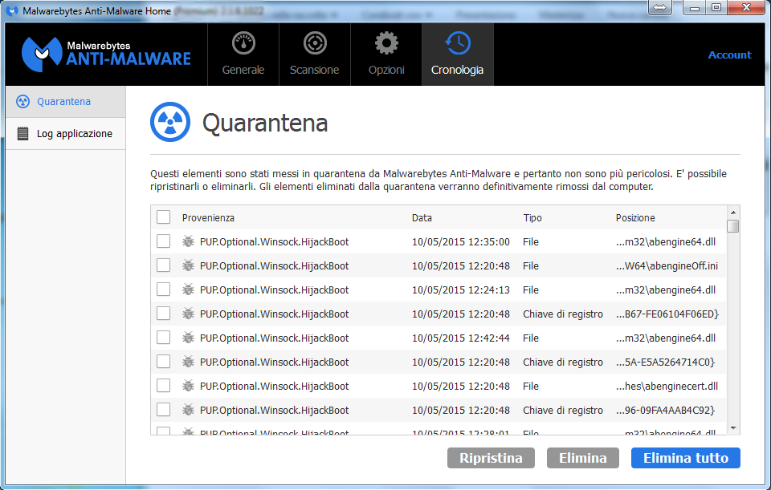
Task: Click the large Quarantena radiation icon in the heading
Action: click(x=170, y=122)
